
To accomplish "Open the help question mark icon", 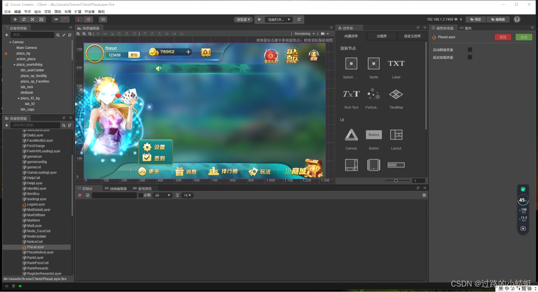I will pos(517,19).
